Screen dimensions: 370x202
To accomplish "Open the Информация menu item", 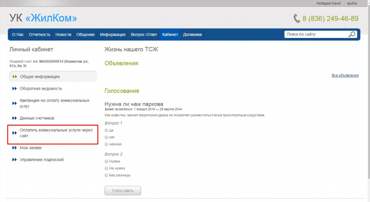I will 112,34.
